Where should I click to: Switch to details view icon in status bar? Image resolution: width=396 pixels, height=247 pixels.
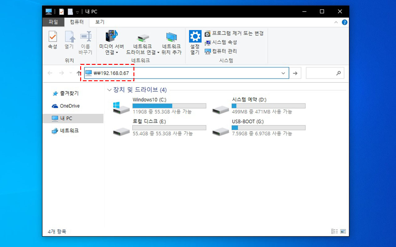pyautogui.click(x=334, y=231)
